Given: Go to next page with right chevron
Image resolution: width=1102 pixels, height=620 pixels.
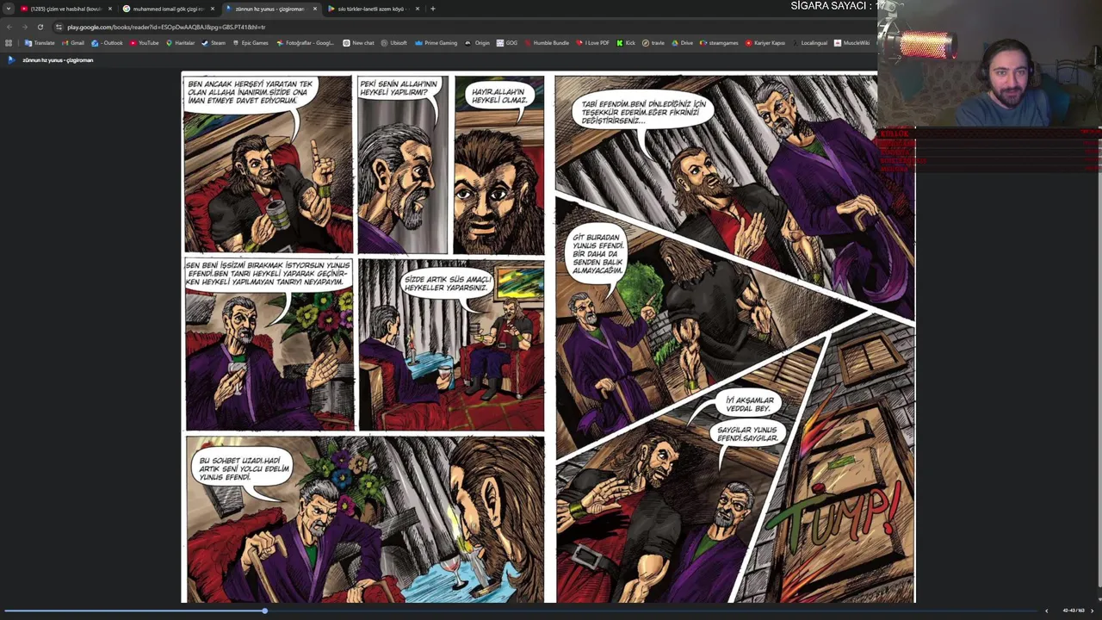Looking at the screenshot, I should pos(1093,611).
